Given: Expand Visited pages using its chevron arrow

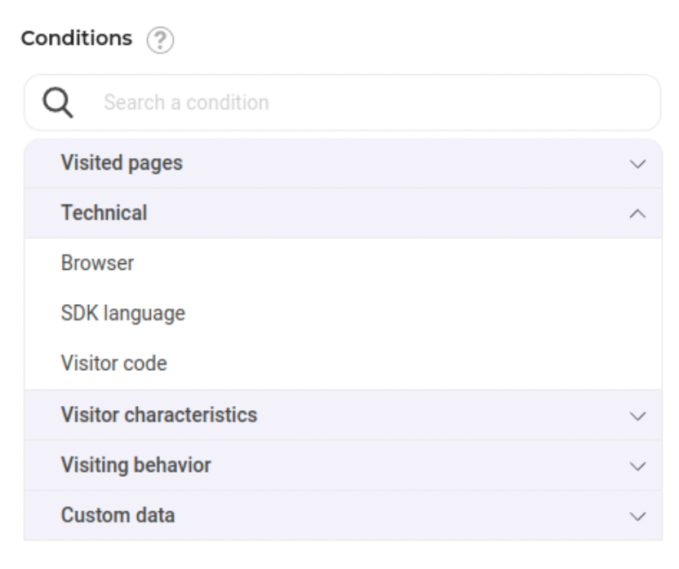Looking at the screenshot, I should pos(637,164).
